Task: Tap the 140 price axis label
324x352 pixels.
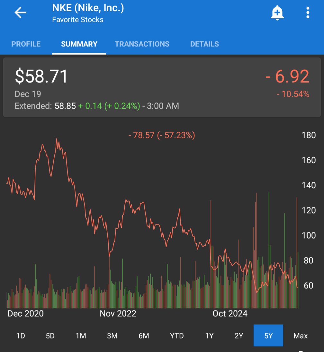Action: [x=309, y=185]
